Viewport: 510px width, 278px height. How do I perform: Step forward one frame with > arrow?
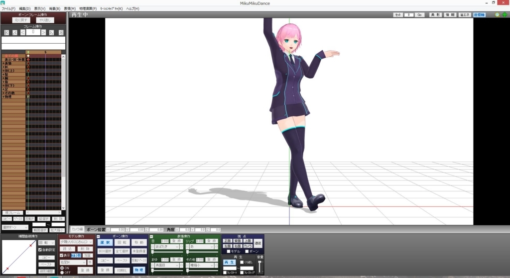43,32
